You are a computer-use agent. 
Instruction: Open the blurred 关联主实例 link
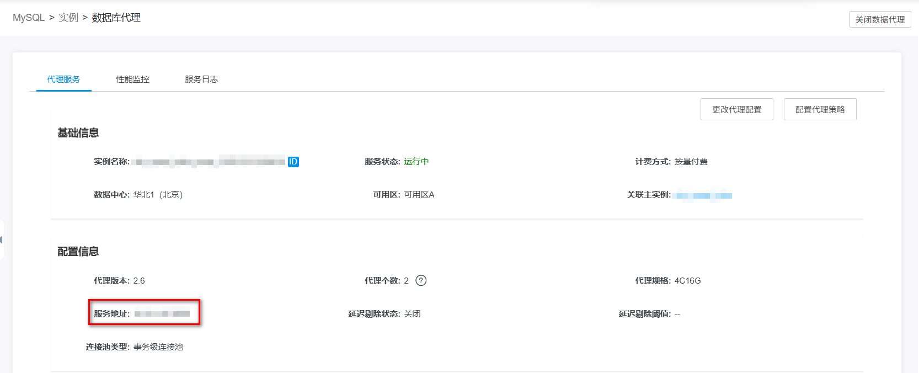point(704,195)
